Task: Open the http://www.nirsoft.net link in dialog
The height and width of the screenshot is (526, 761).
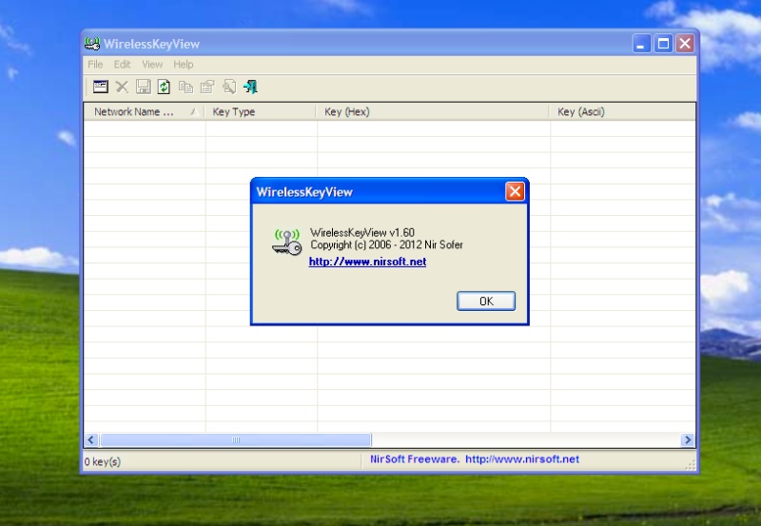Action: tap(367, 262)
